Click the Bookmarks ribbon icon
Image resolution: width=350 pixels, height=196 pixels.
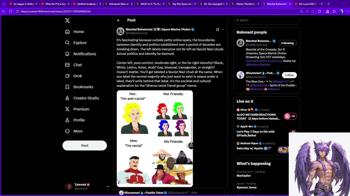67,87
